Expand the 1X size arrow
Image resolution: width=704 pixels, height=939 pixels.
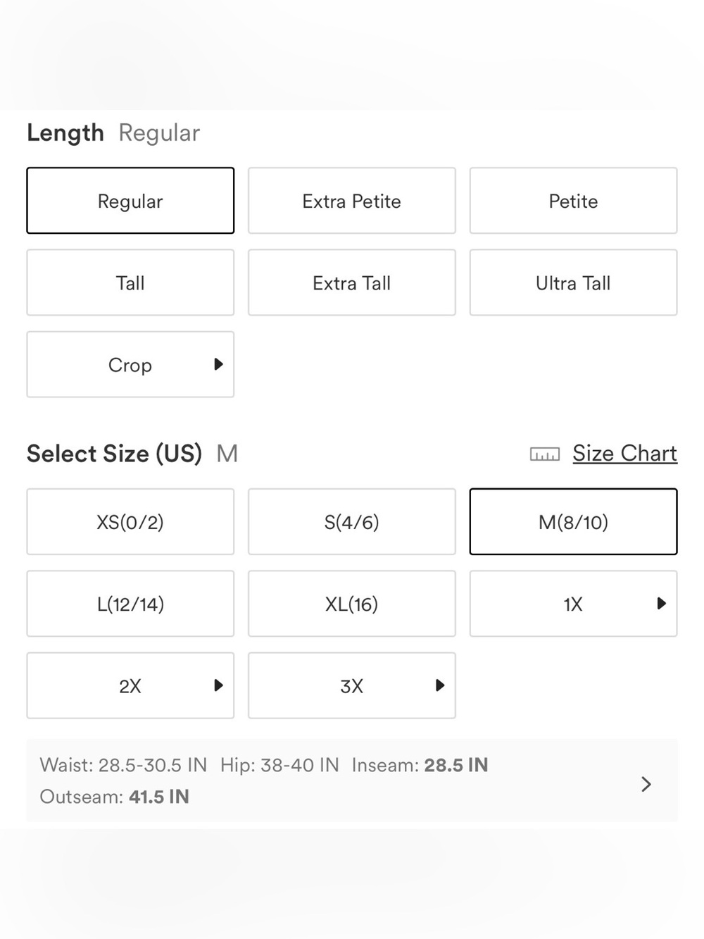pyautogui.click(x=661, y=604)
